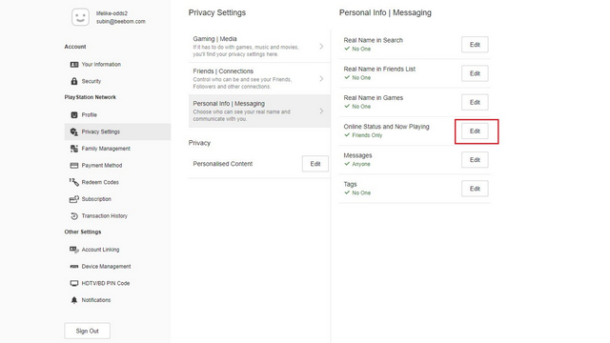Edit Personalised Content setting
The height and width of the screenshot is (343, 610).
[x=315, y=164]
